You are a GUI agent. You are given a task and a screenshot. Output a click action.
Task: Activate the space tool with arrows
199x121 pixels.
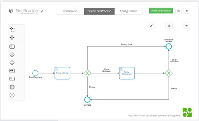pos(12,38)
